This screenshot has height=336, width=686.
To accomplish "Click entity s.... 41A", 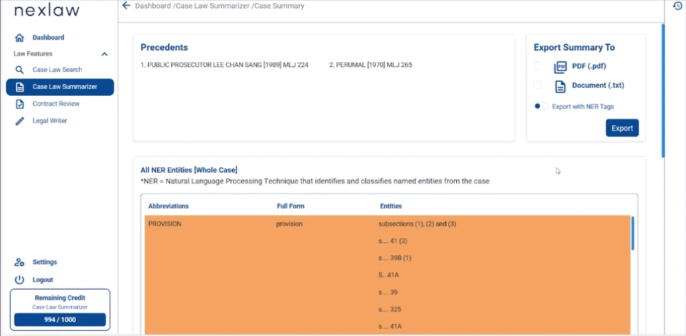I will tap(391, 327).
